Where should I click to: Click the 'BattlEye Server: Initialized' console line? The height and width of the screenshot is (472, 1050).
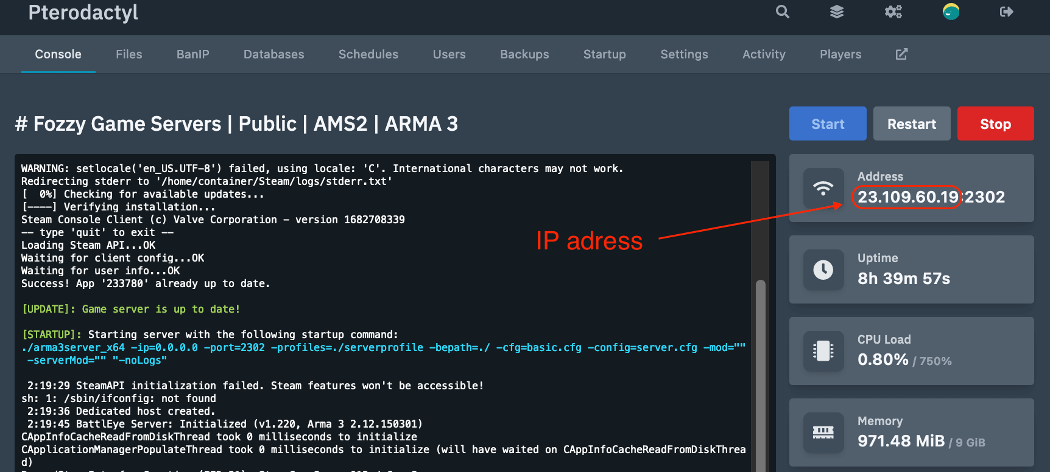coord(225,424)
